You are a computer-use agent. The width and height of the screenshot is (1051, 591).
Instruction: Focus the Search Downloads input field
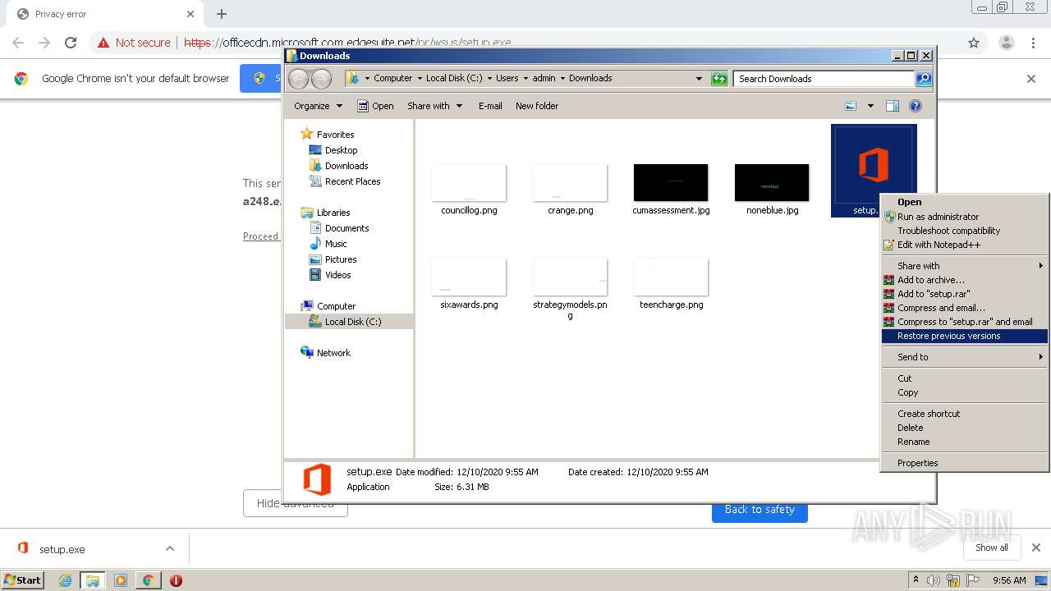click(x=824, y=79)
